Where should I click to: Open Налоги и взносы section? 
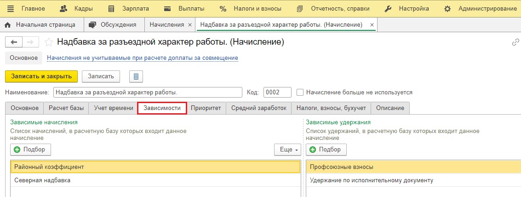coord(258,9)
